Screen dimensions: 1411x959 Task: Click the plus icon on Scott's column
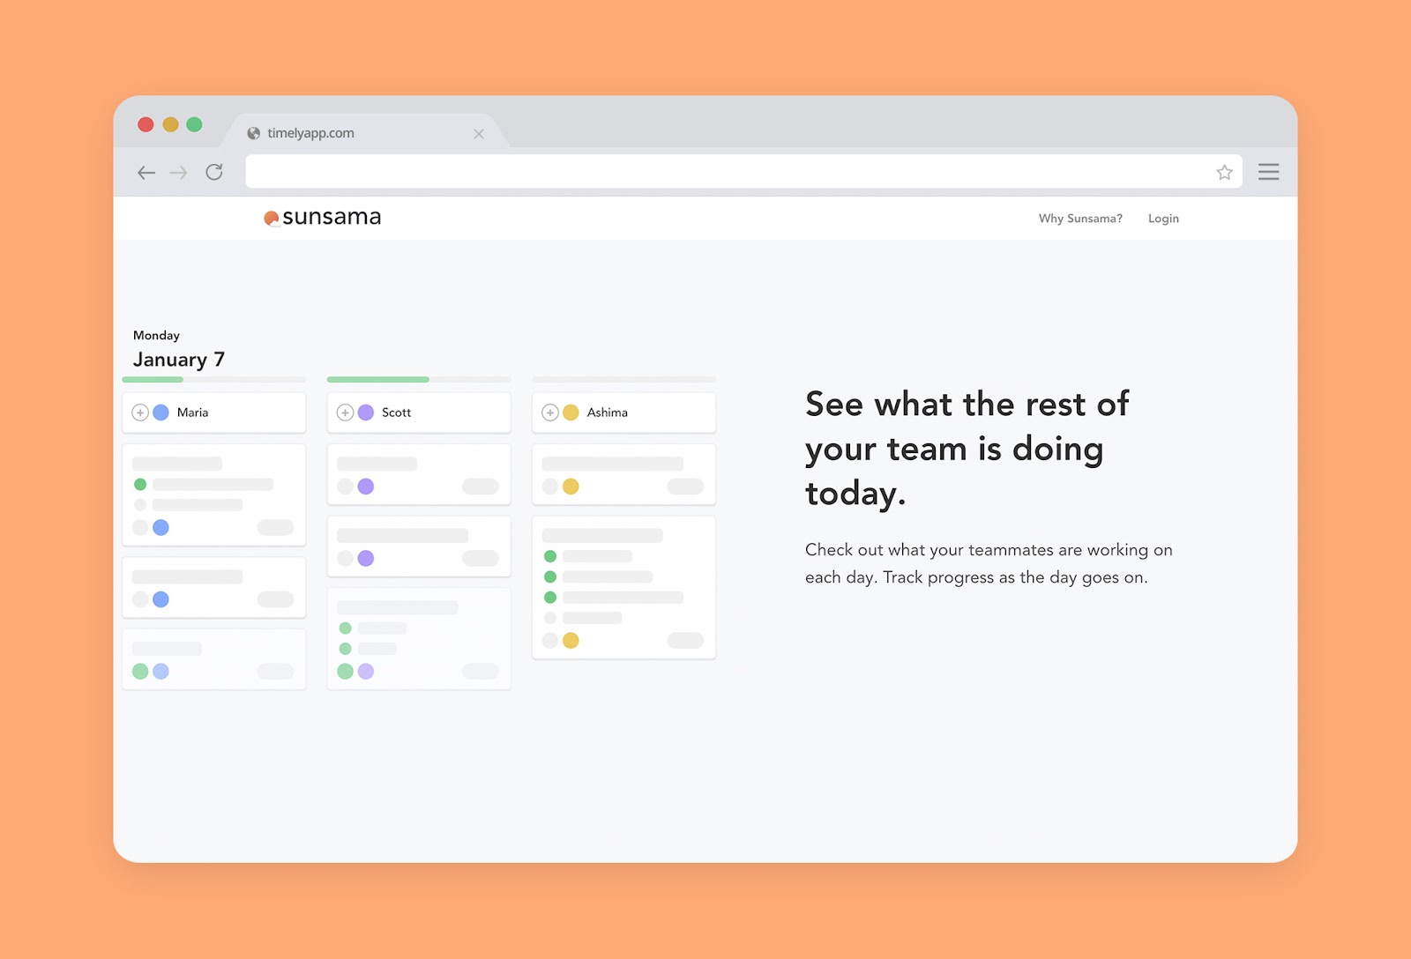346,412
